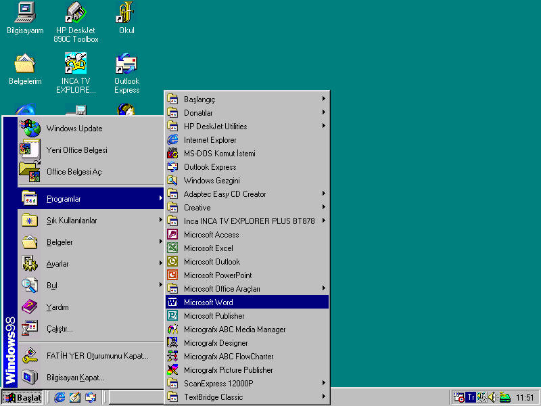The height and width of the screenshot is (406, 541).
Task: Open Micrografx ABC Media Manager
Action: click(x=247, y=330)
